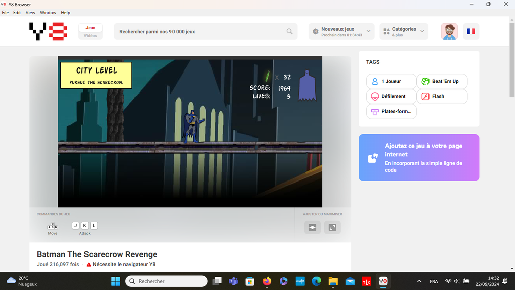The image size is (515, 290).
Task: Open the File menu
Action: pyautogui.click(x=5, y=12)
